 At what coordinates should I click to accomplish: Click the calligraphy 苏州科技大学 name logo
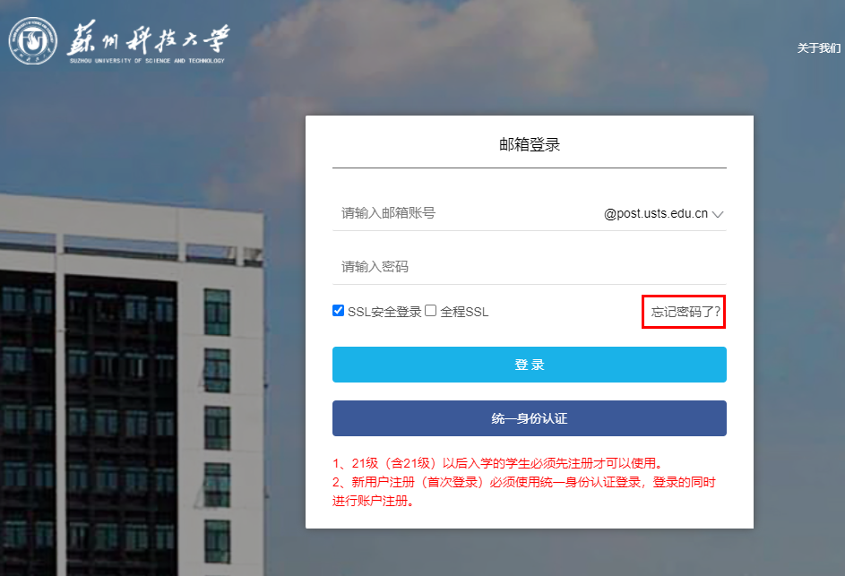[x=149, y=39]
